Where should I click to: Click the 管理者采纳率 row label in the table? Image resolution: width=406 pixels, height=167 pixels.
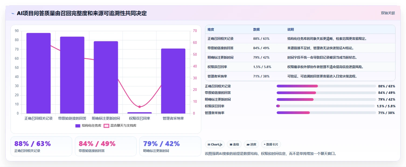coord(217,76)
